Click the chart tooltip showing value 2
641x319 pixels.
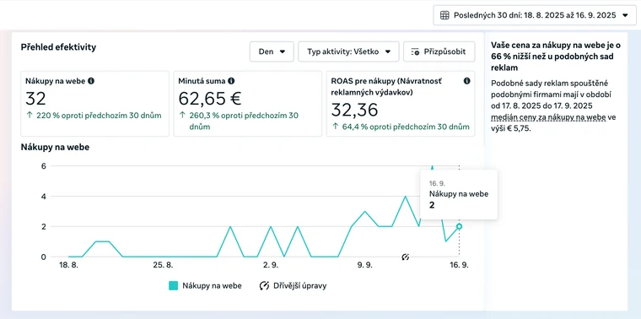click(459, 195)
